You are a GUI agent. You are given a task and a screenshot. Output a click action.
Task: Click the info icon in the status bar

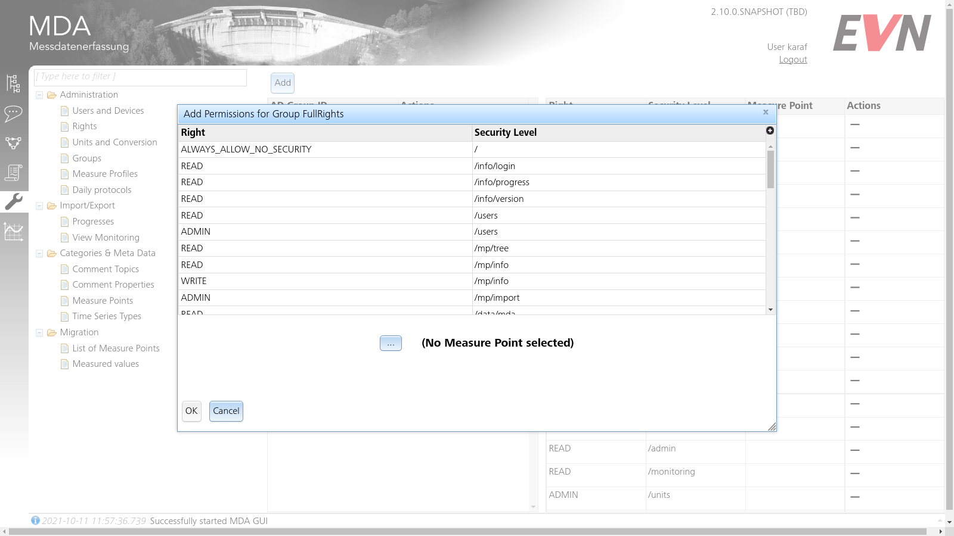tap(36, 521)
